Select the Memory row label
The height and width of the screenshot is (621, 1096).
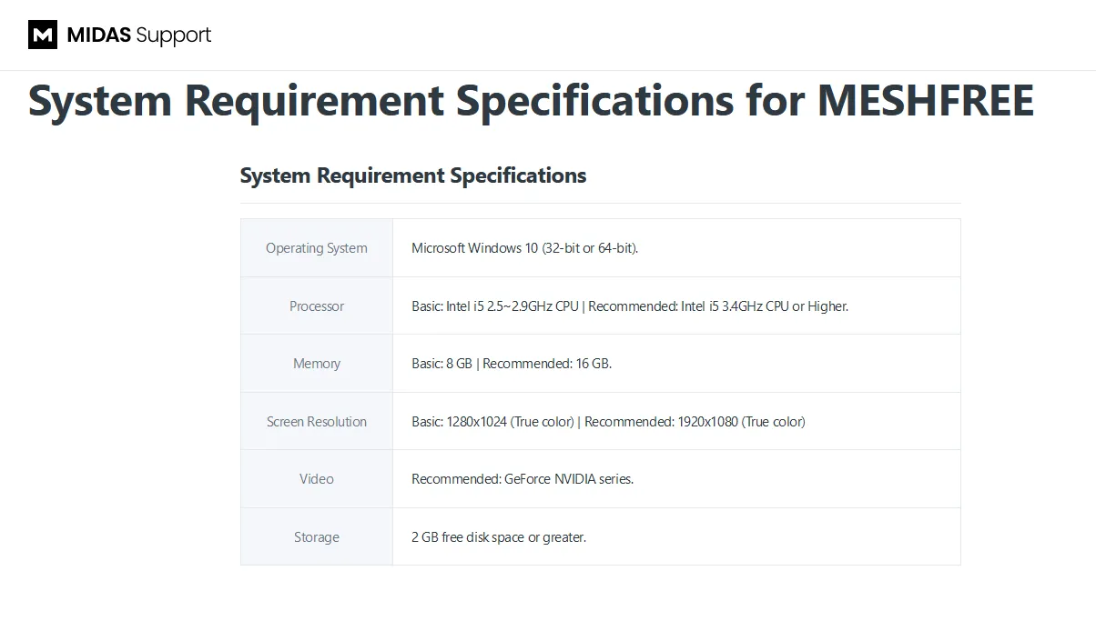click(x=317, y=364)
